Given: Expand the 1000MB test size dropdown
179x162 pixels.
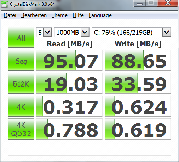Looking at the screenshot, I should (85, 32).
